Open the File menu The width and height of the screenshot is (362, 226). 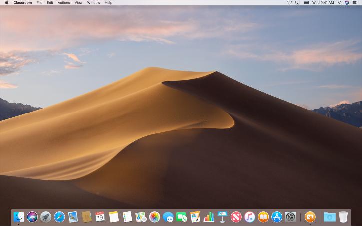point(39,3)
